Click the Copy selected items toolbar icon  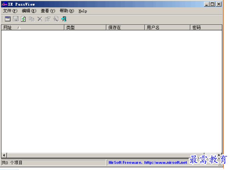[32, 19]
